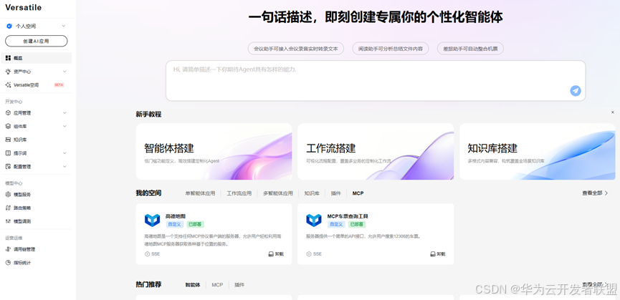Click the MCP车票查询工具 card title
Screen dimensions: 620x300
(348, 216)
